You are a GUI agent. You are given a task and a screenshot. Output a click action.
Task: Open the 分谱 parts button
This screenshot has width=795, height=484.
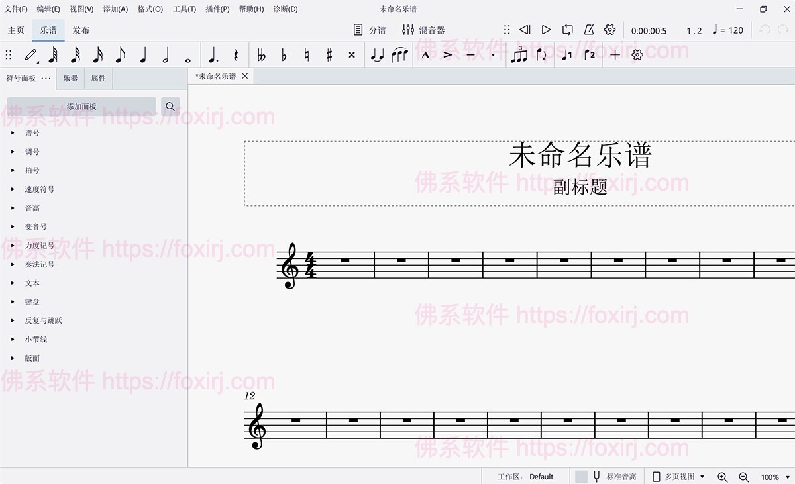click(x=370, y=30)
